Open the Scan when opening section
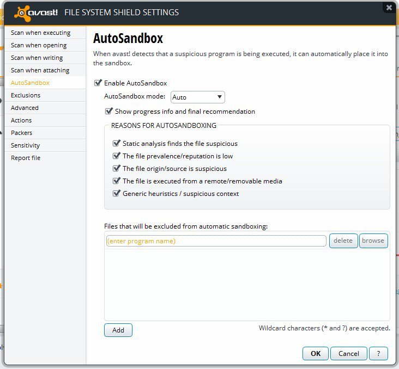The image size is (399, 369). pos(45,45)
